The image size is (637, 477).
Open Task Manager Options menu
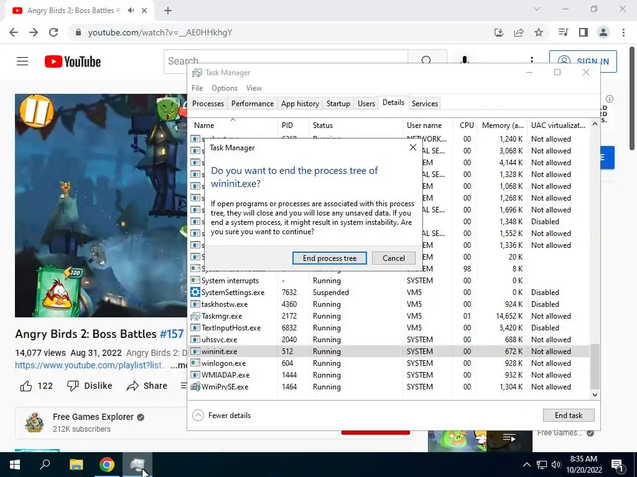224,88
